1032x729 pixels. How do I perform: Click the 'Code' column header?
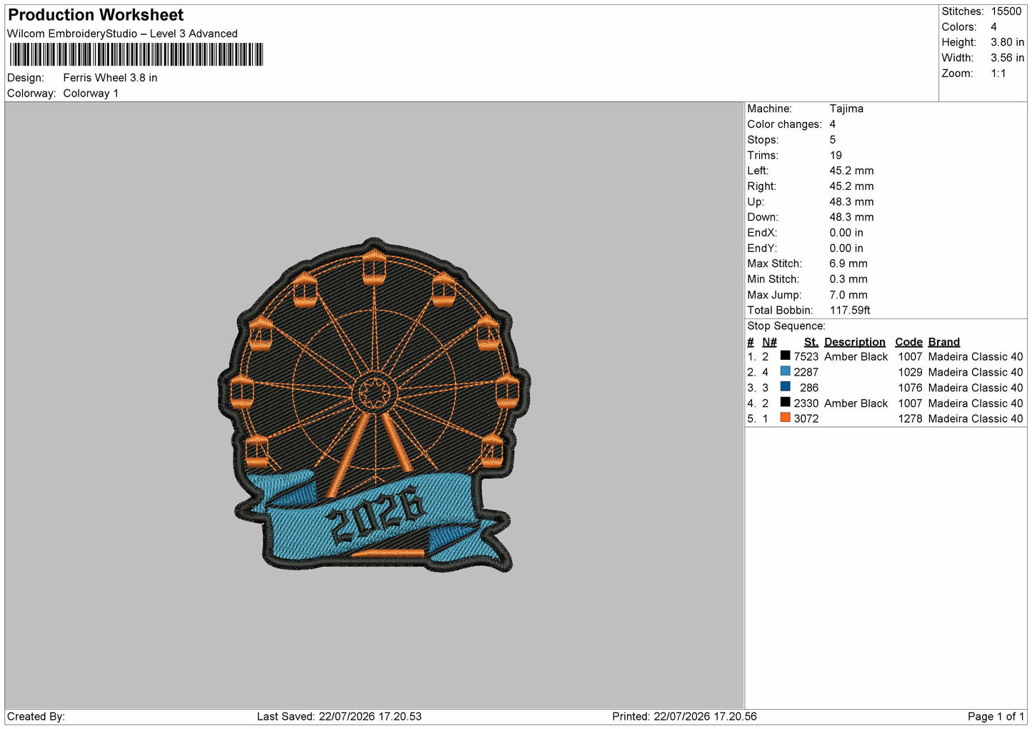[x=909, y=342]
